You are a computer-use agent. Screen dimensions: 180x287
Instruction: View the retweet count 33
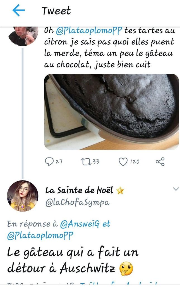point(95,162)
